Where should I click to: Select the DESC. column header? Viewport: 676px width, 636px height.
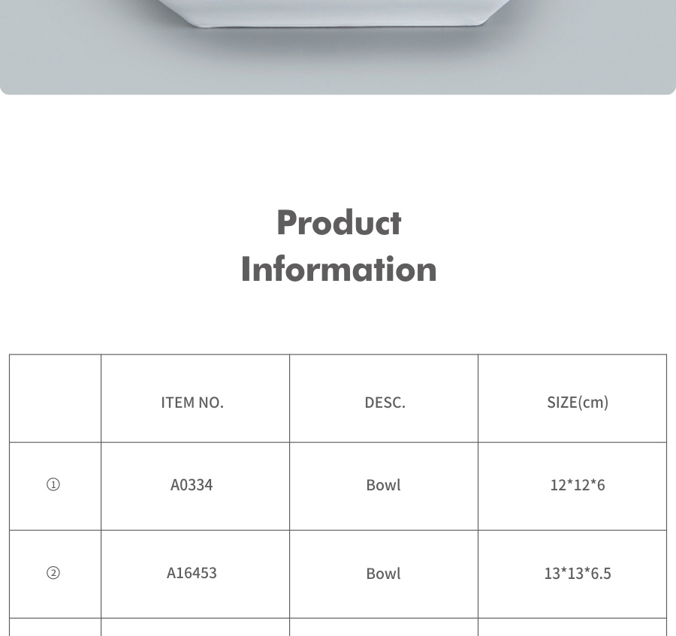click(x=385, y=402)
